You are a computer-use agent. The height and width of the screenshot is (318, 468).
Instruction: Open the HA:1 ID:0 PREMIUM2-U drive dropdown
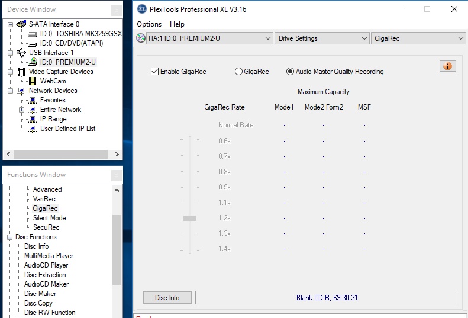(209, 38)
